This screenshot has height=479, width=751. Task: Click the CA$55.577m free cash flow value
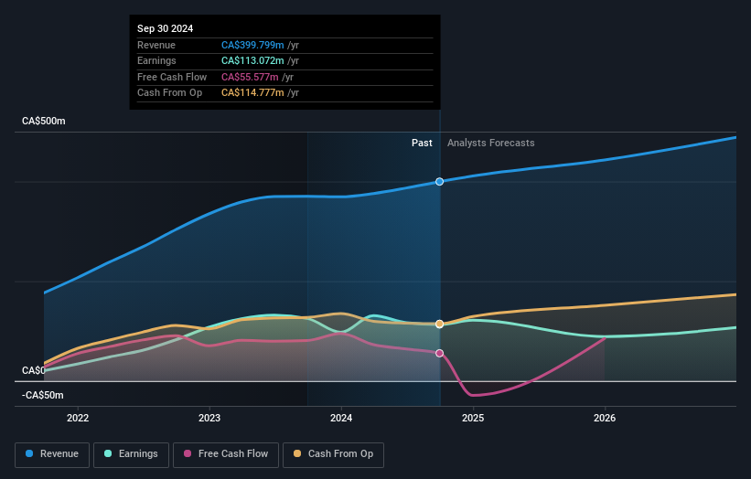tap(250, 77)
